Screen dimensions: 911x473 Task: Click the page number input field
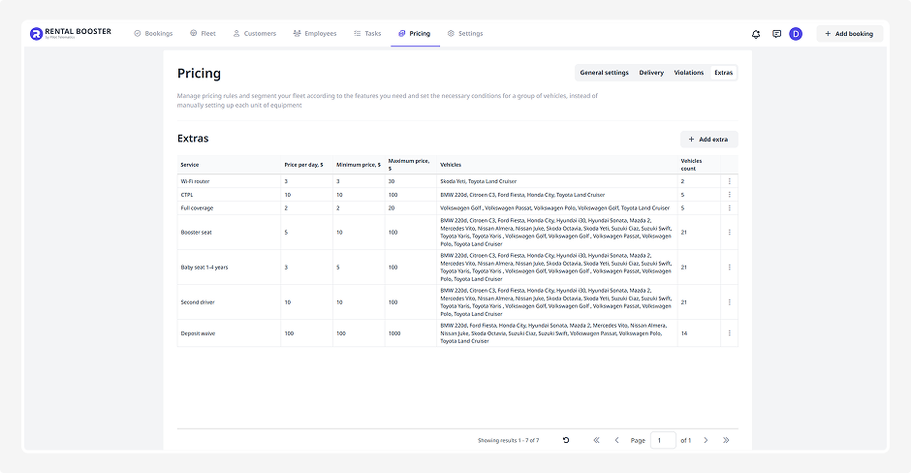[663, 440]
